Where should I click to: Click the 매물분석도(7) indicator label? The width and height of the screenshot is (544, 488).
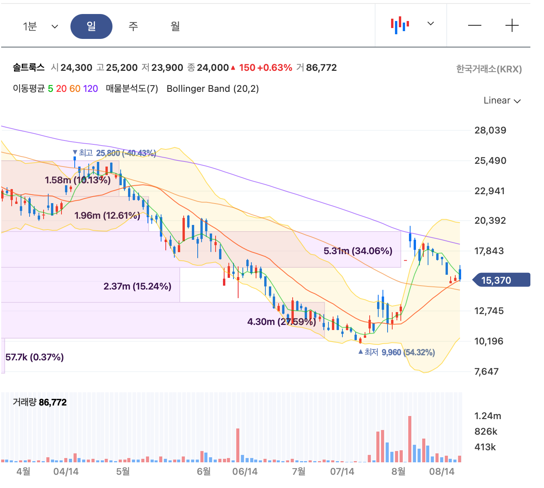[132, 89]
